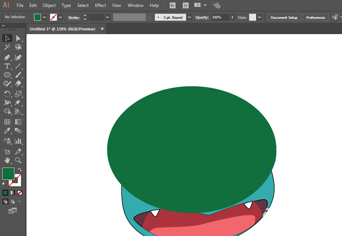
Task: Open the Object menu
Action: (49, 5)
